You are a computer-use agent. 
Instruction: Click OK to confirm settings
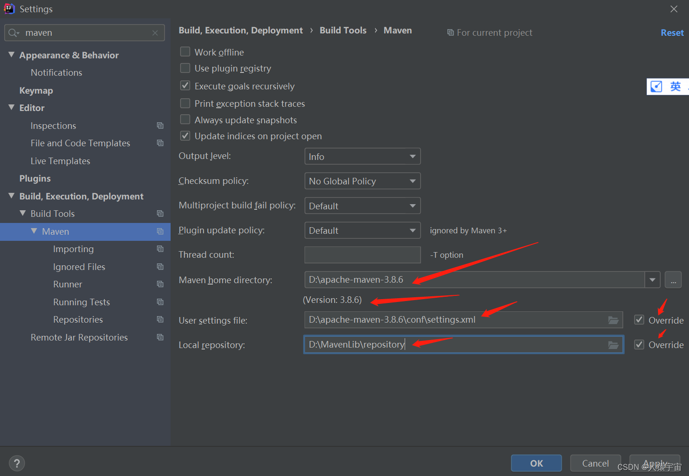[x=536, y=463]
